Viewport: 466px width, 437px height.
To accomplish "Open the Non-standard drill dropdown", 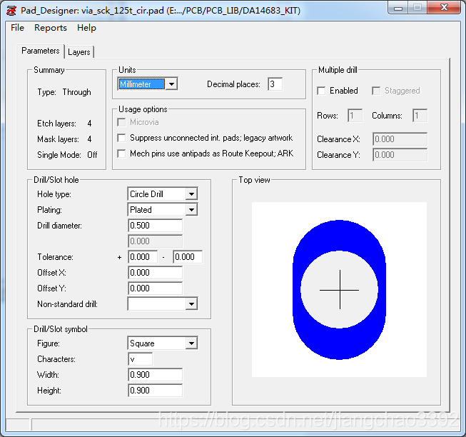I will [191, 304].
